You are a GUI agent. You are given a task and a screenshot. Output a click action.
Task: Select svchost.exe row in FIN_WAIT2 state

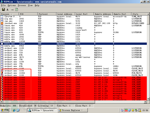pos(74,73)
